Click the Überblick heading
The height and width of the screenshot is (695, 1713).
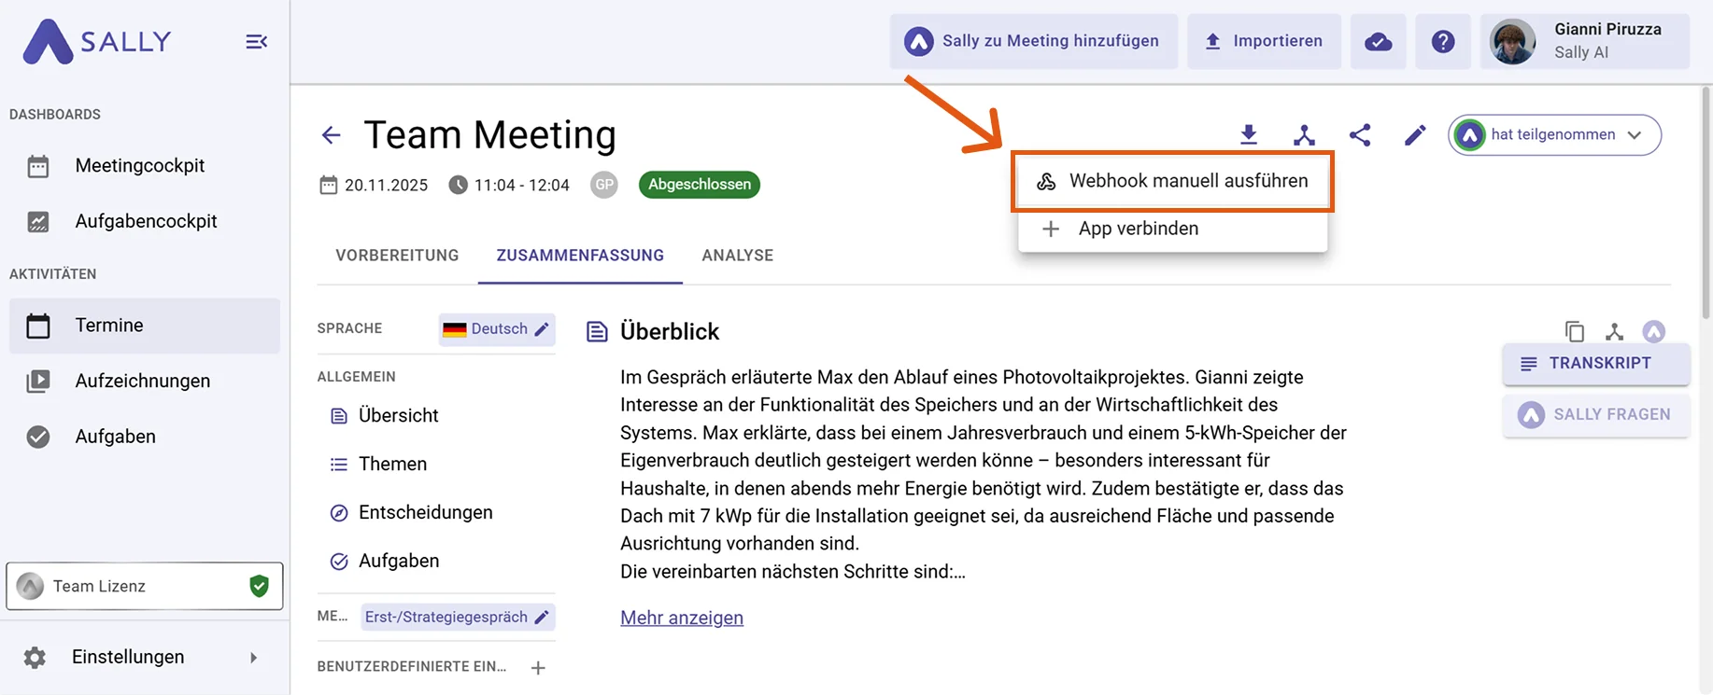pos(670,331)
